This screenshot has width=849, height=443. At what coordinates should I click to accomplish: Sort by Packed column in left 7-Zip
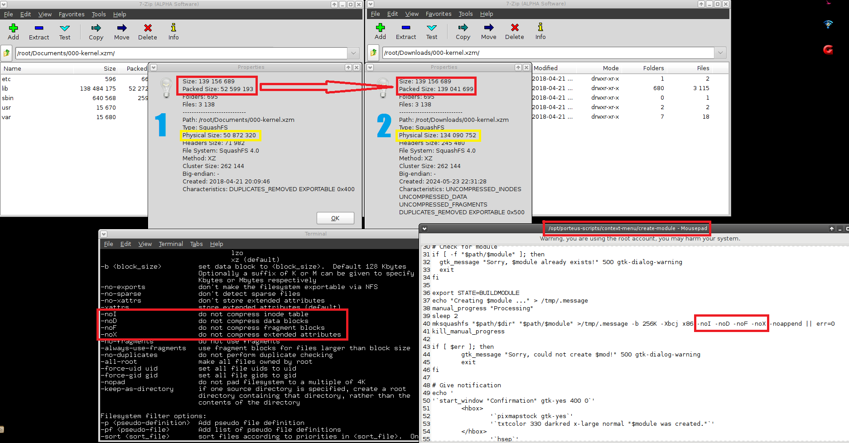point(134,68)
